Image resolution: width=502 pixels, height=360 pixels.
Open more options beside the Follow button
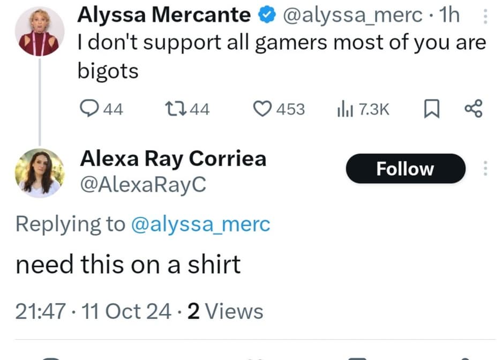pyautogui.click(x=485, y=169)
